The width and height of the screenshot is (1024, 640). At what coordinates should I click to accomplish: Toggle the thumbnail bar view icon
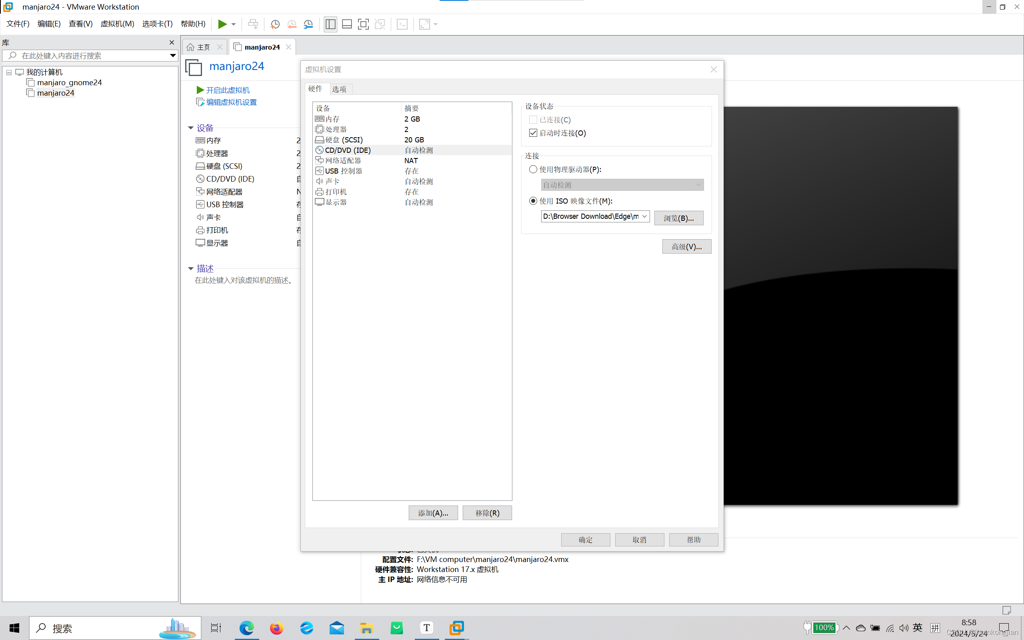coord(347,24)
